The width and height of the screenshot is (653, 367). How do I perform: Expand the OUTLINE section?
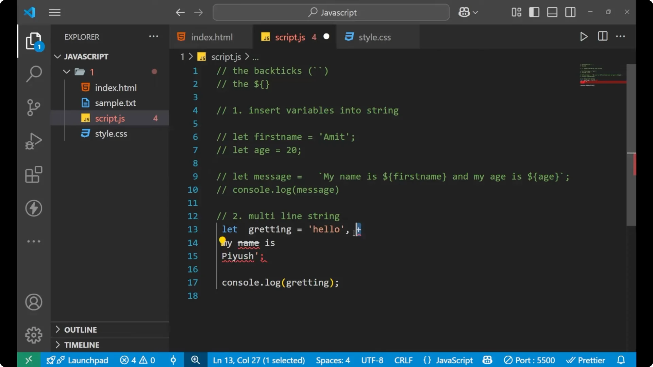pos(81,329)
